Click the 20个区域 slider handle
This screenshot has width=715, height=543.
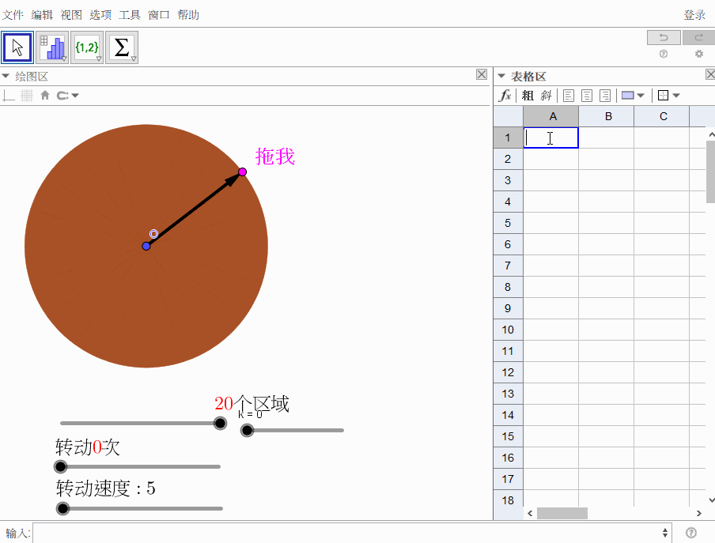click(220, 423)
